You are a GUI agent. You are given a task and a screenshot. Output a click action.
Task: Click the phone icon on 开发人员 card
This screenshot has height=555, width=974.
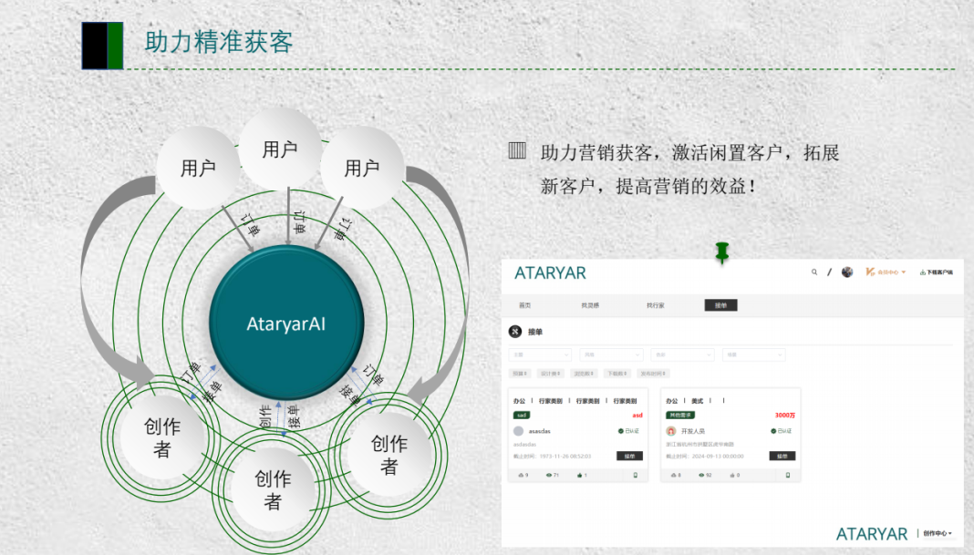(788, 475)
